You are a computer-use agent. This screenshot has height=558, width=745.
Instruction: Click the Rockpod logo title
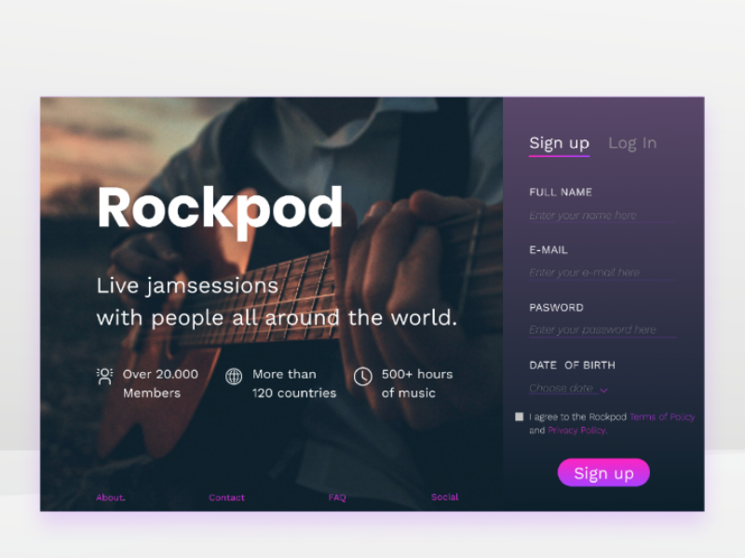[220, 208]
